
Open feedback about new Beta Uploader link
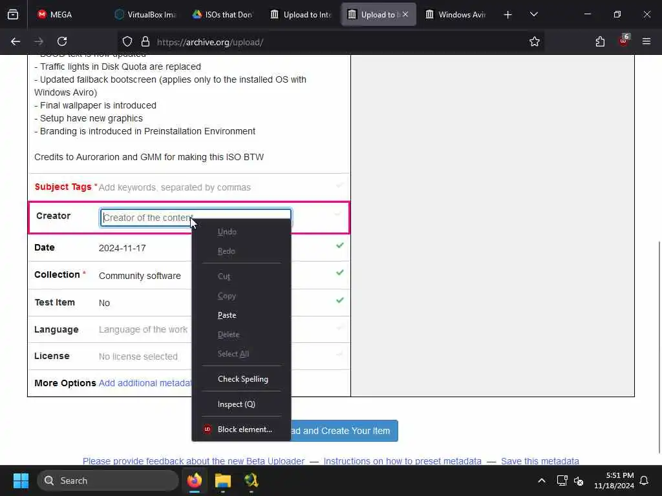click(193, 461)
